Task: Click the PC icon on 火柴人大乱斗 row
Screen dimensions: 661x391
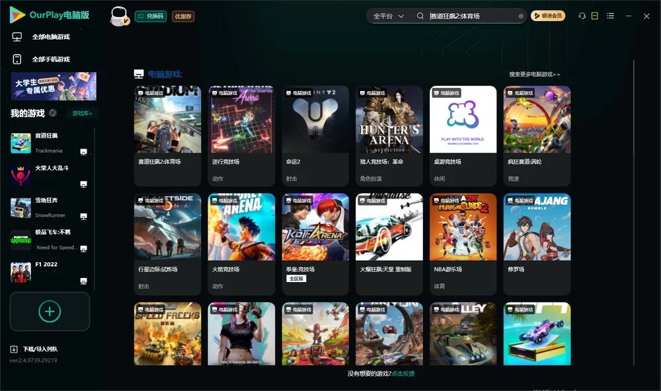Action: 83,184
